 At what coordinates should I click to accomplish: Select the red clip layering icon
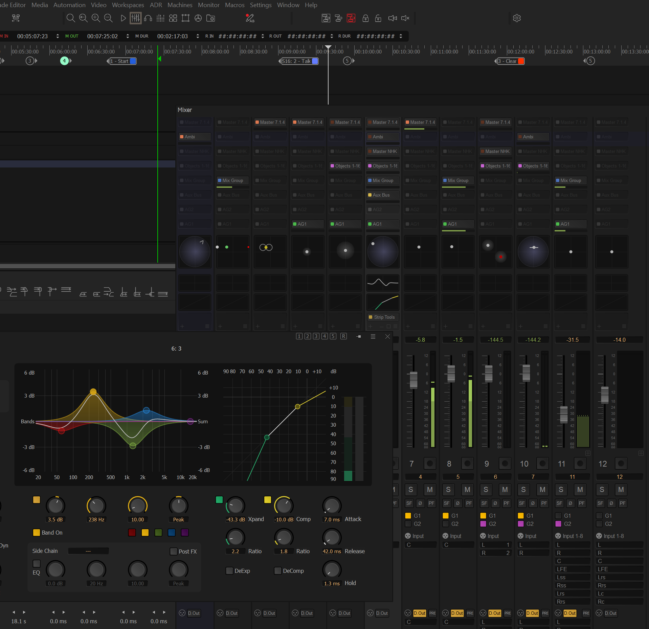coord(351,18)
